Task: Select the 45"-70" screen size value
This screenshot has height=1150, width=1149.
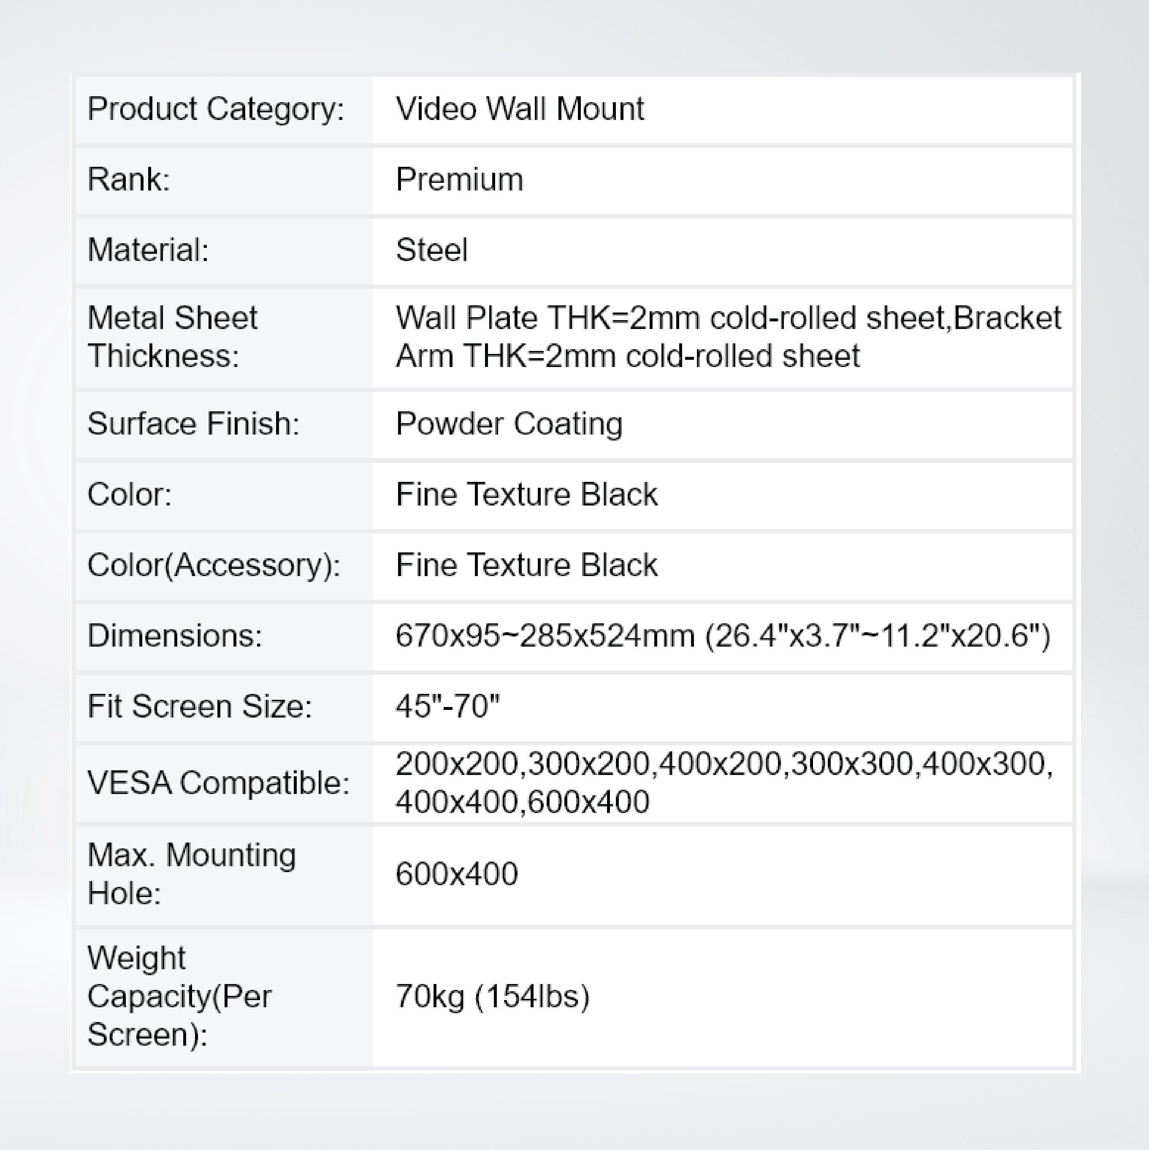Action: coord(447,707)
